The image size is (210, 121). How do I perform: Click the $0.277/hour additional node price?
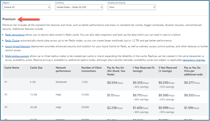[192, 83]
